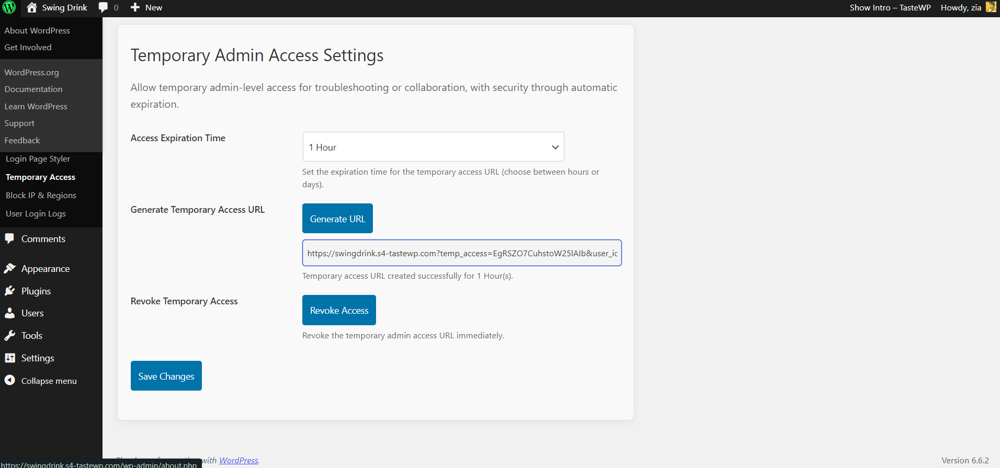
Task: Click the user avatar next to Howdy, zia
Action: [991, 7]
